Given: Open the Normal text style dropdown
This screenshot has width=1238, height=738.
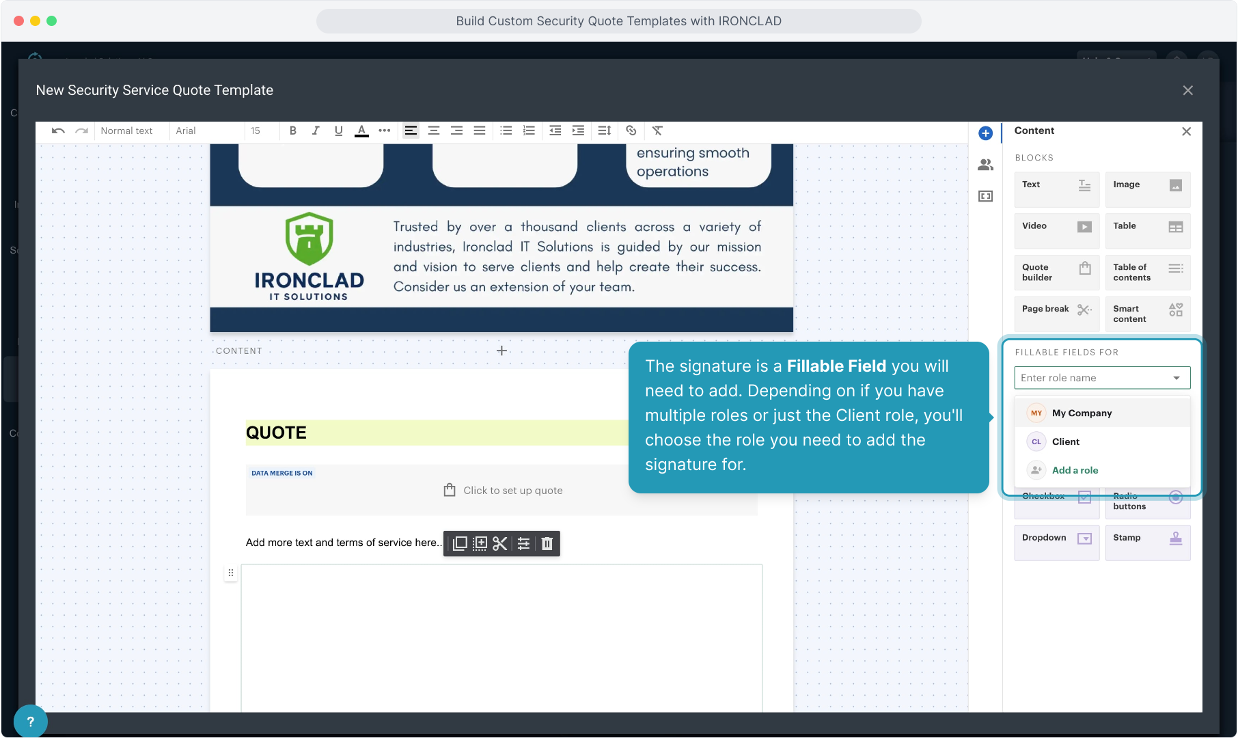Looking at the screenshot, I should (x=127, y=131).
